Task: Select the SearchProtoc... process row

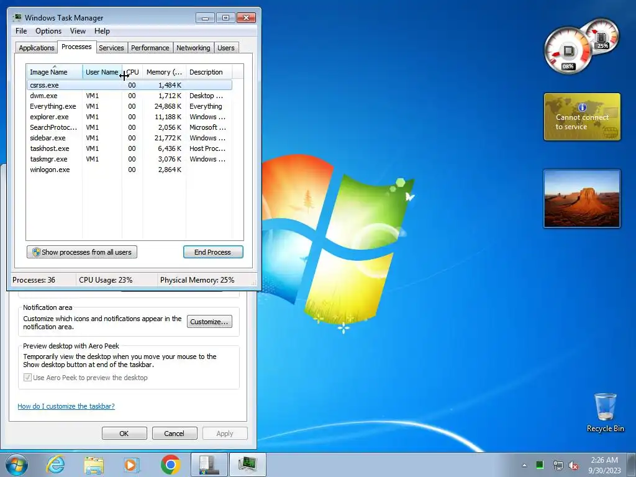Action: 129,127
